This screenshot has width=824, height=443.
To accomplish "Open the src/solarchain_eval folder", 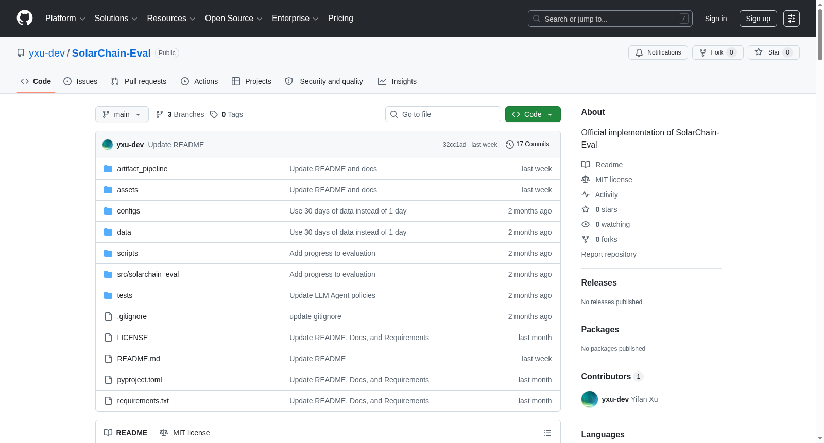I will (148, 274).
